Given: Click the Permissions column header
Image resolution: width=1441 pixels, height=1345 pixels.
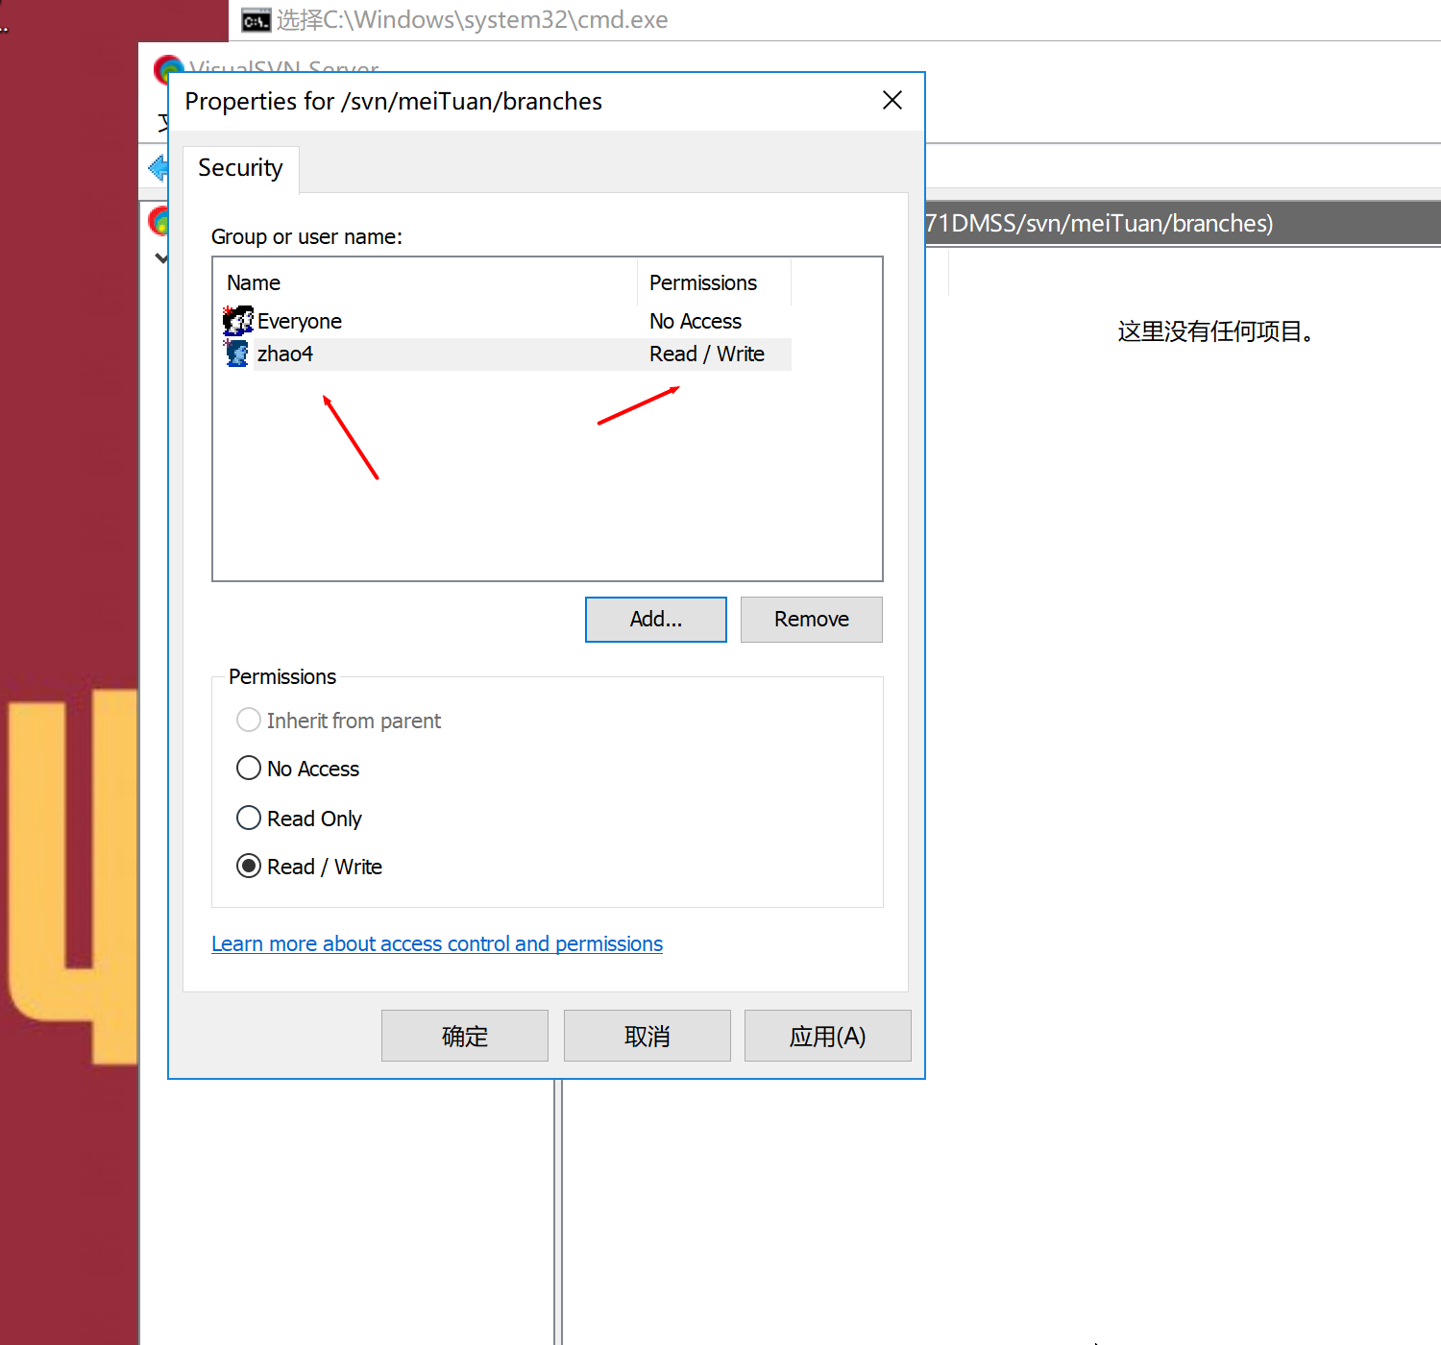Looking at the screenshot, I should coord(703,281).
